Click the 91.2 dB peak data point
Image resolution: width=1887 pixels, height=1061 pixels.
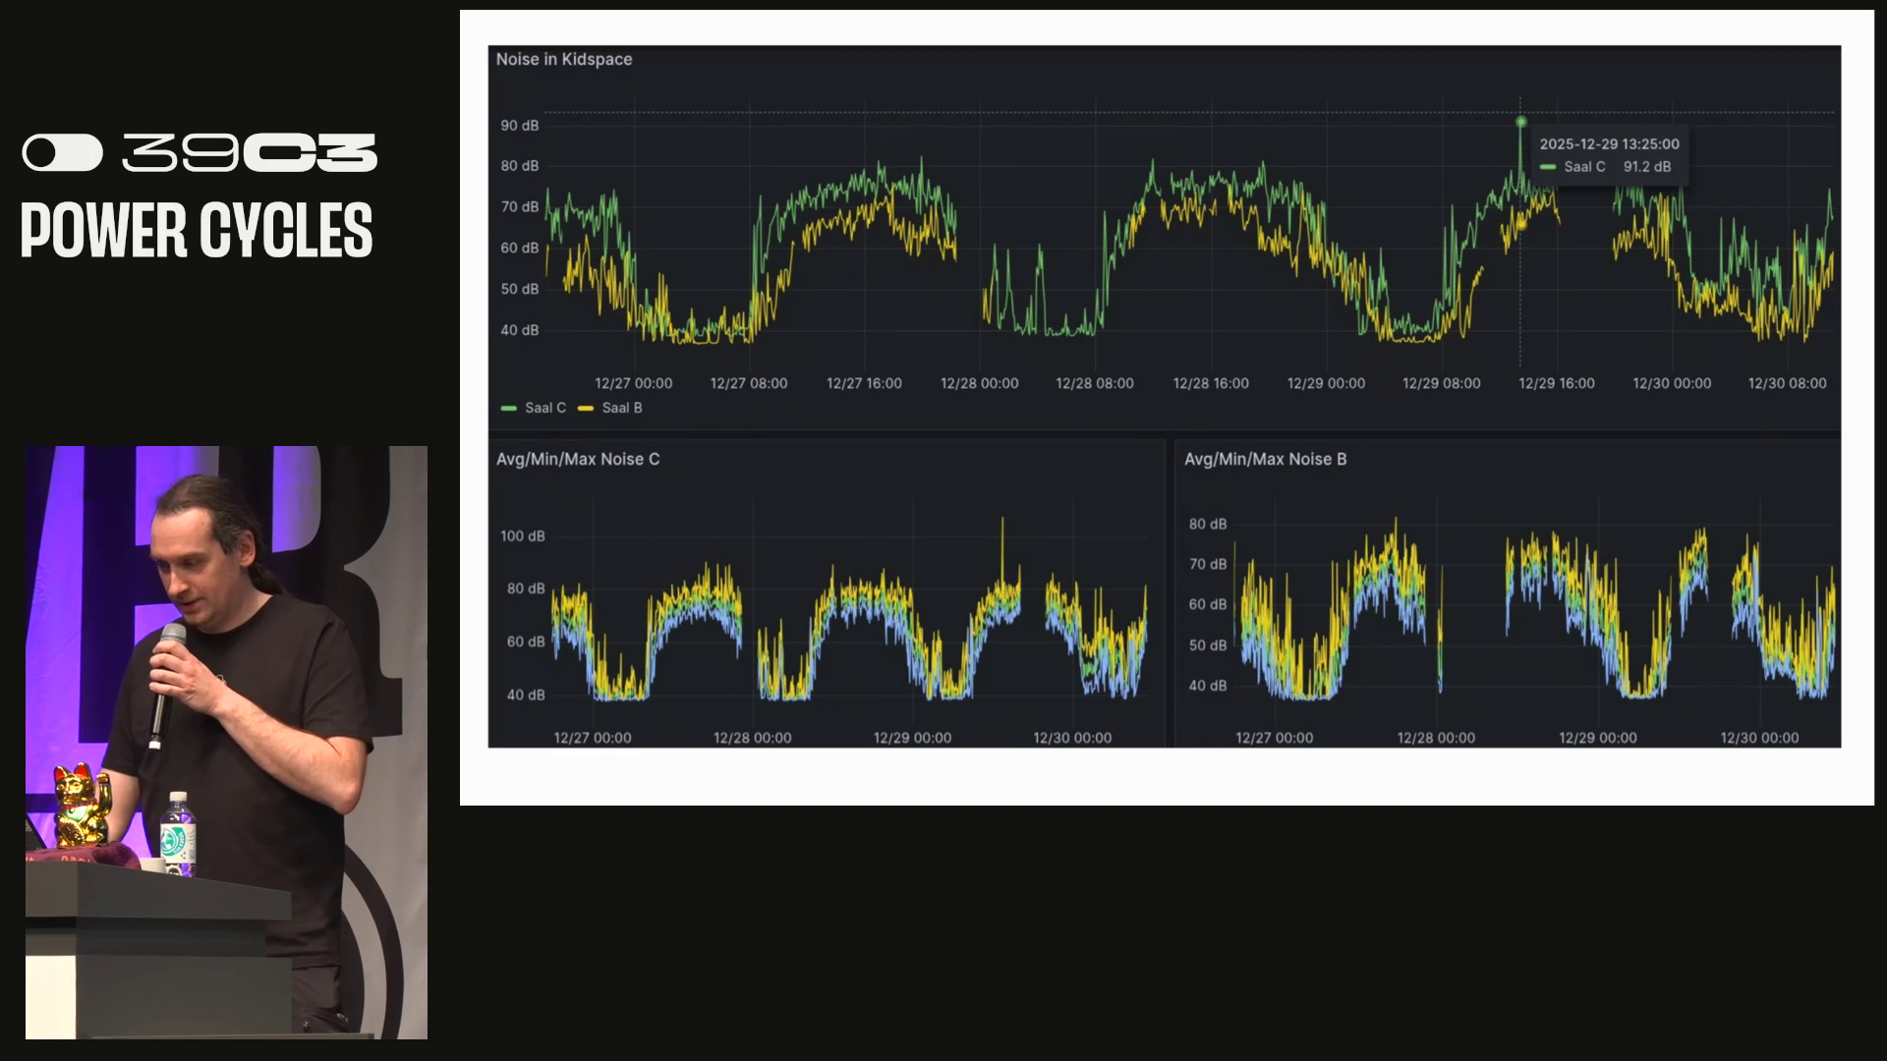1520,122
